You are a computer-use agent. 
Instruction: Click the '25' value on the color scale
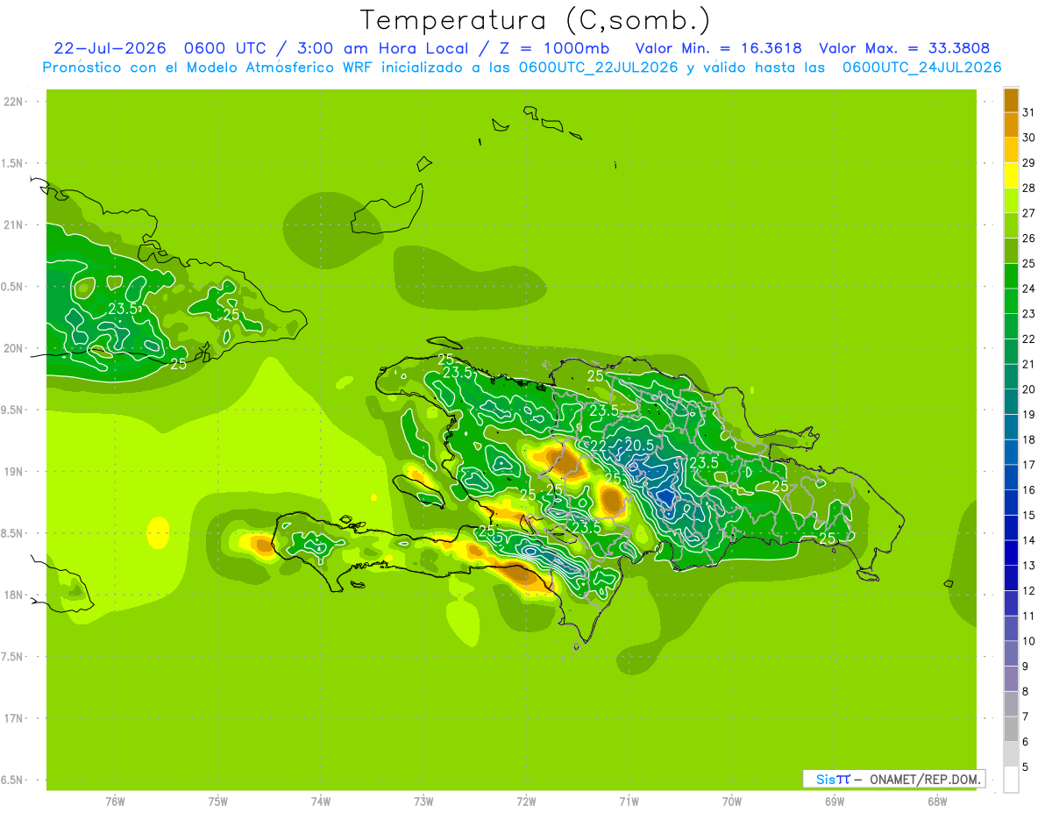click(1028, 263)
